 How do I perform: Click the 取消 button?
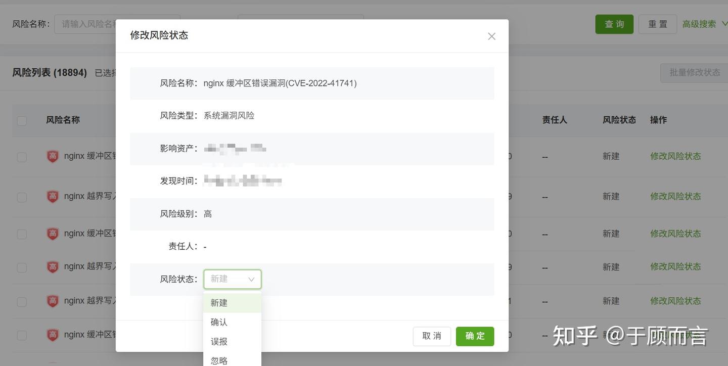(432, 336)
